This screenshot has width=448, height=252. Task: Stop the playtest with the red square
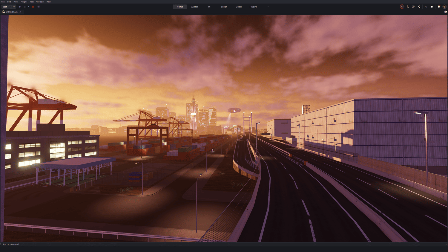(x=33, y=7)
